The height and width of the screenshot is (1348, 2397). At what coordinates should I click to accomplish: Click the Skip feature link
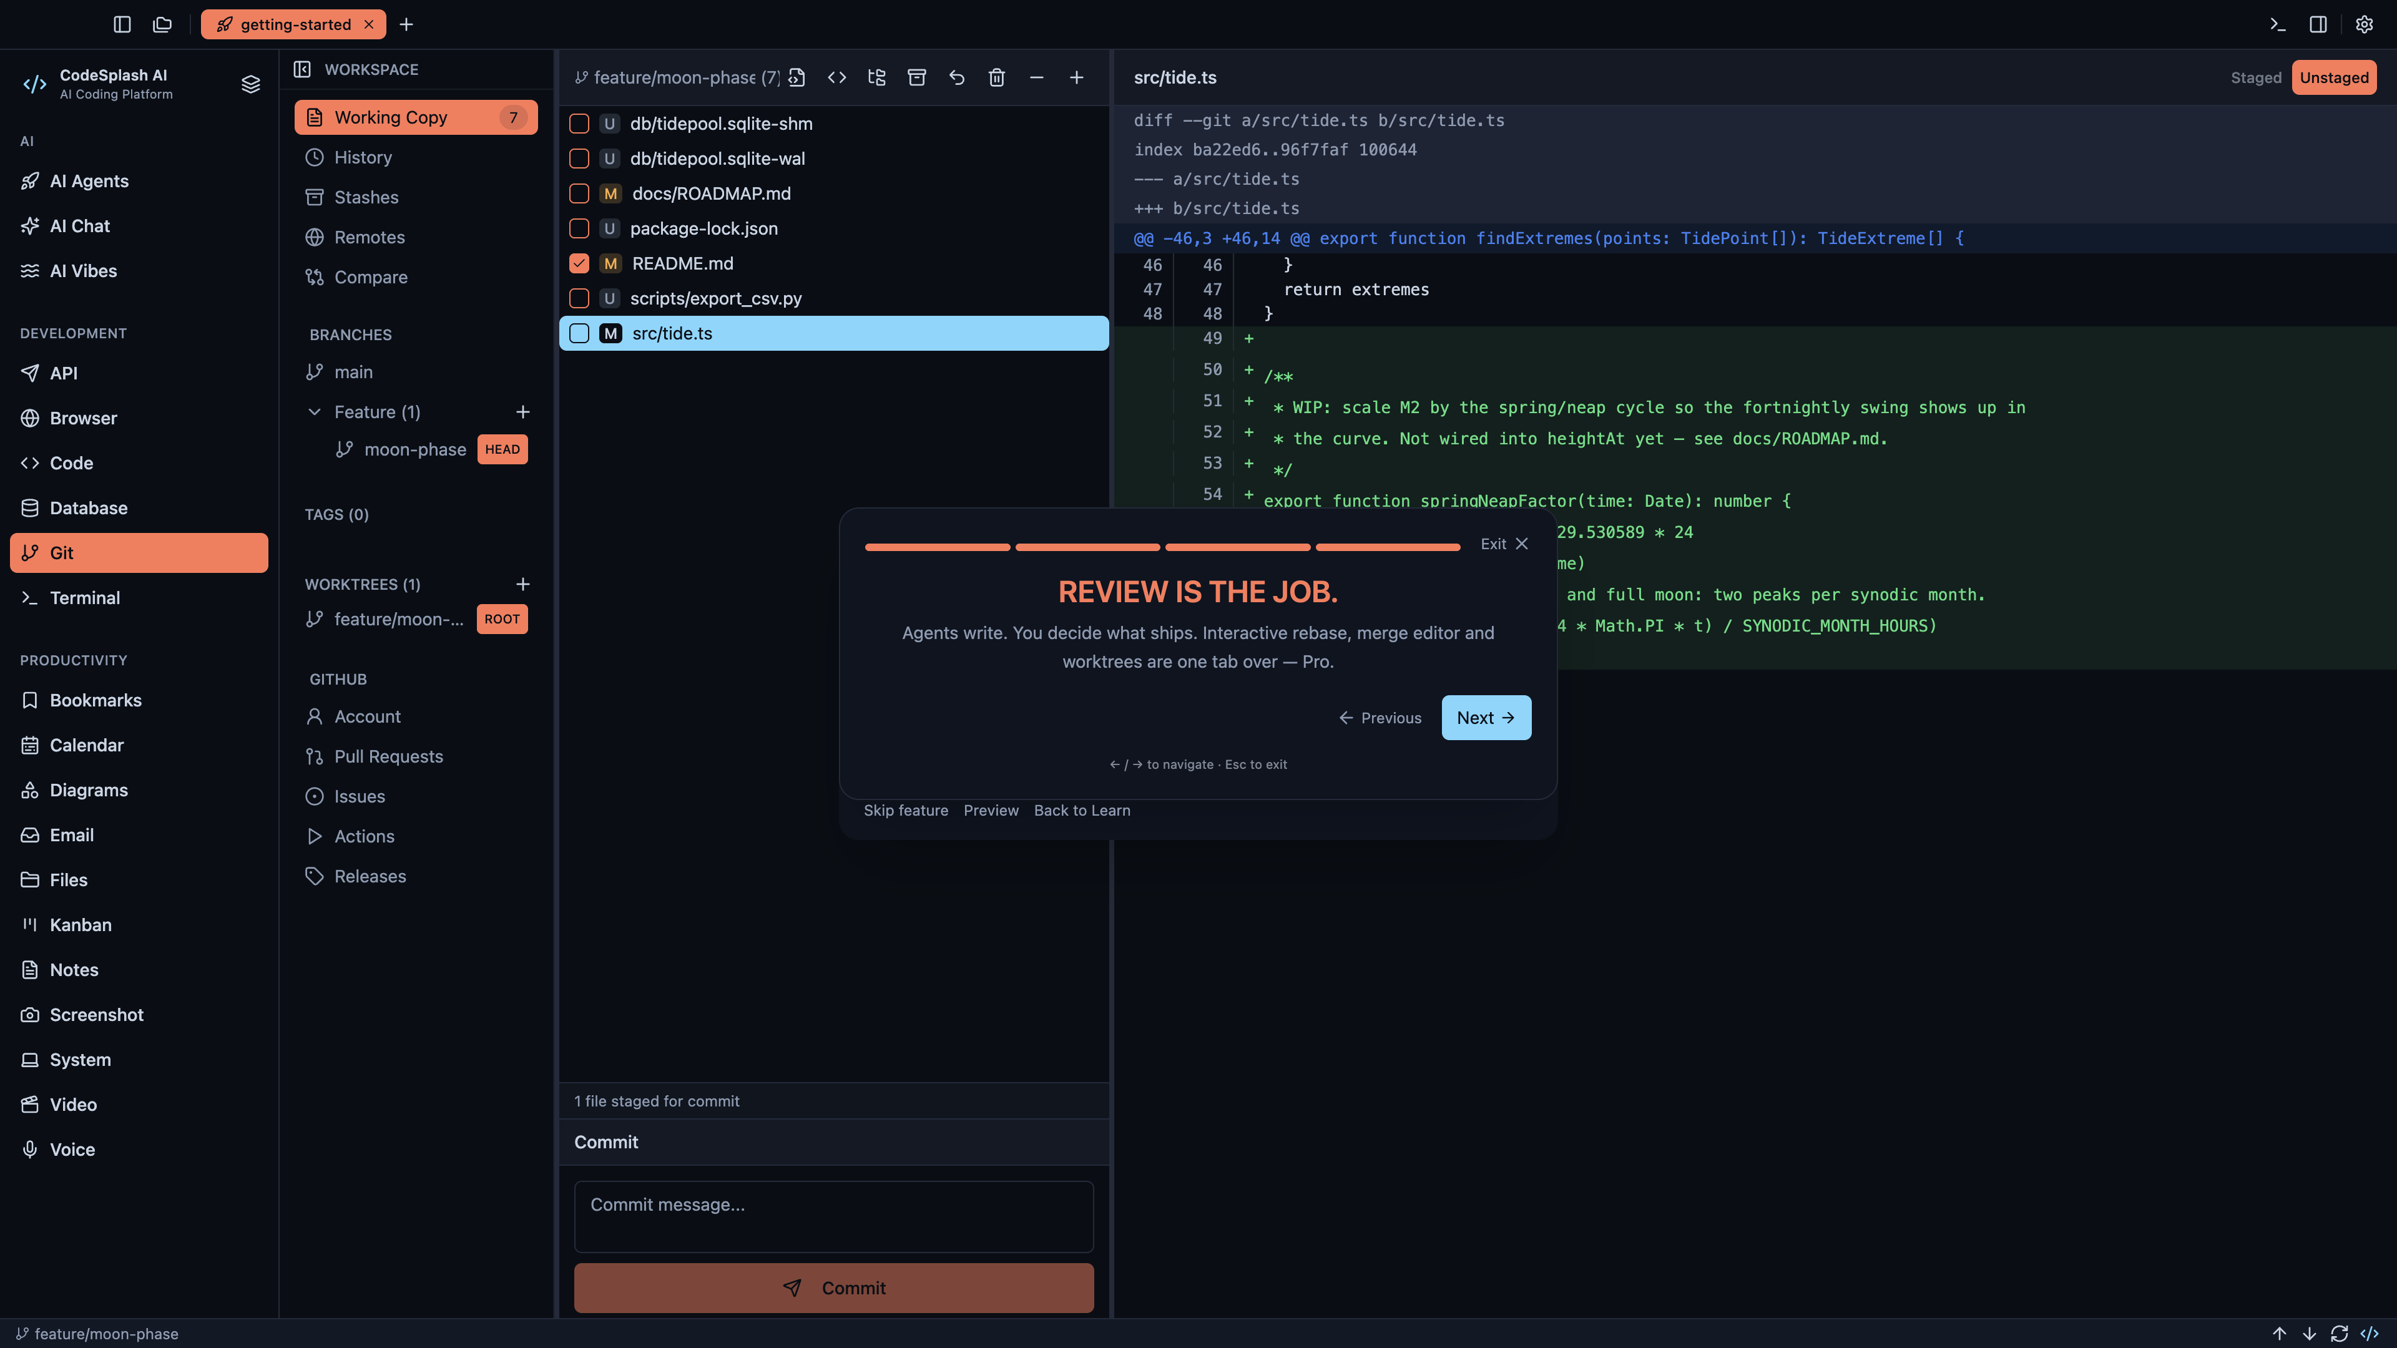point(905,810)
